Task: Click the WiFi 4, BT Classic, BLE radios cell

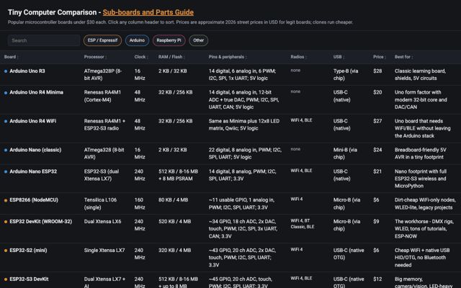Action: [303, 224]
